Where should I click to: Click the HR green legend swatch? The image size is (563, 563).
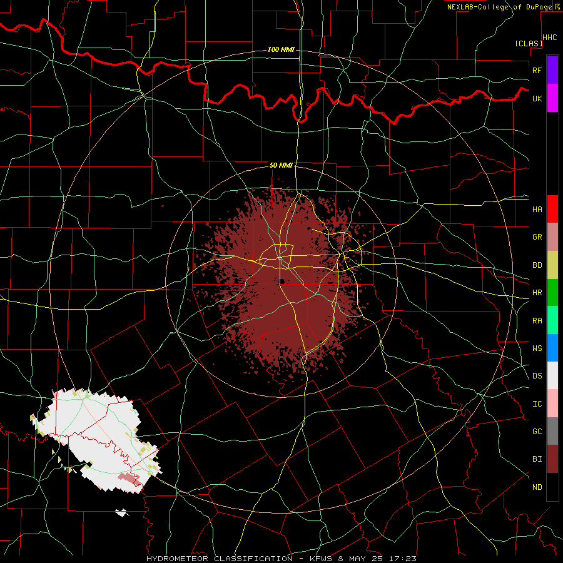(x=552, y=293)
